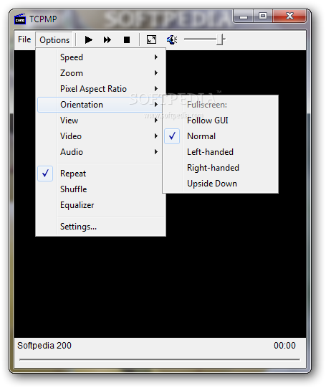Open Settings... dialog
The width and height of the screenshot is (326, 388).
[x=100, y=227]
